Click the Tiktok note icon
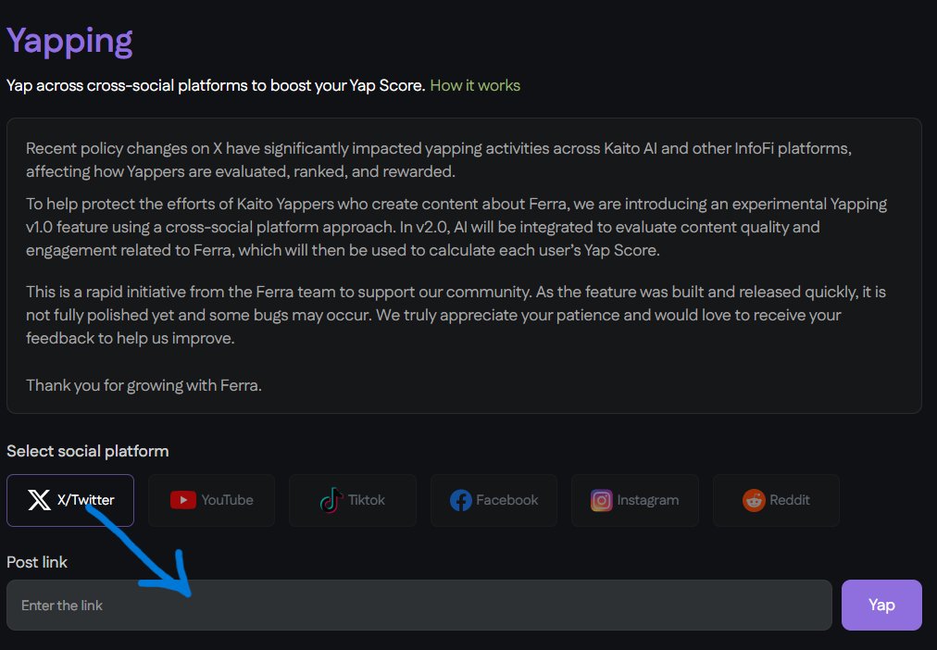Screen dimensions: 937x650 (x=331, y=500)
